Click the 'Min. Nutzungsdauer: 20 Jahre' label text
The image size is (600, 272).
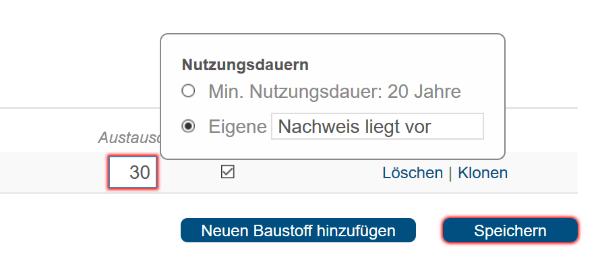coord(334,92)
